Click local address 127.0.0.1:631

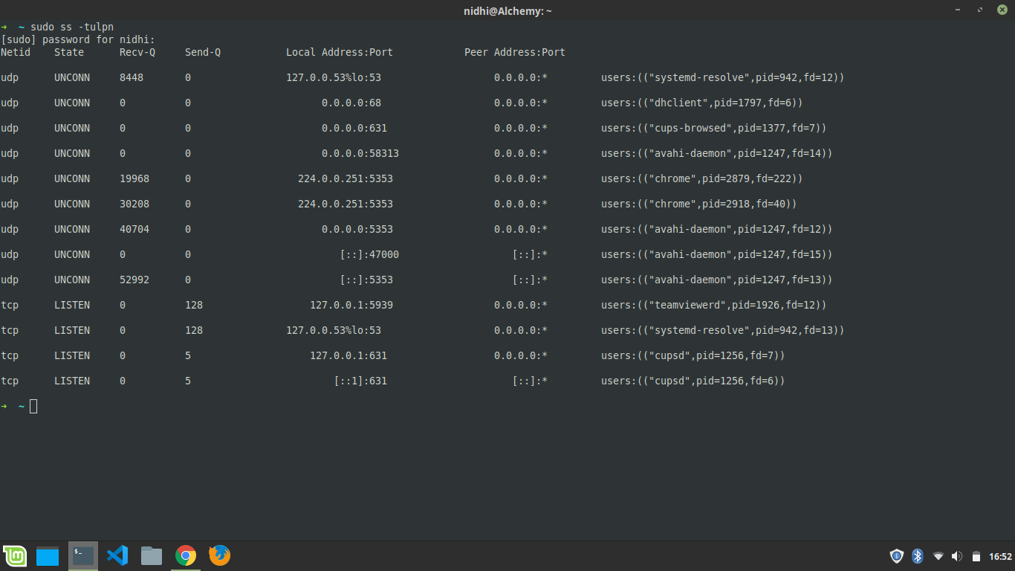(x=348, y=355)
